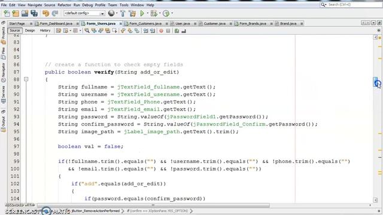
Task: Toggle Rectangular Selection mode
Action: tap(114, 30)
